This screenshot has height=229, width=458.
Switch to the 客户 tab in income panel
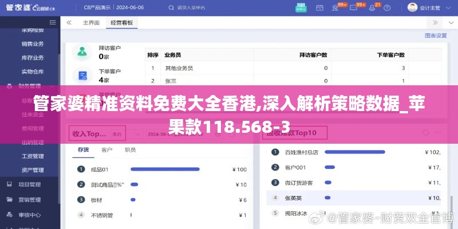tap(107, 150)
